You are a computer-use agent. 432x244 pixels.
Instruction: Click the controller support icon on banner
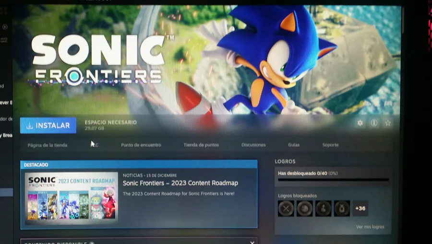click(388, 104)
